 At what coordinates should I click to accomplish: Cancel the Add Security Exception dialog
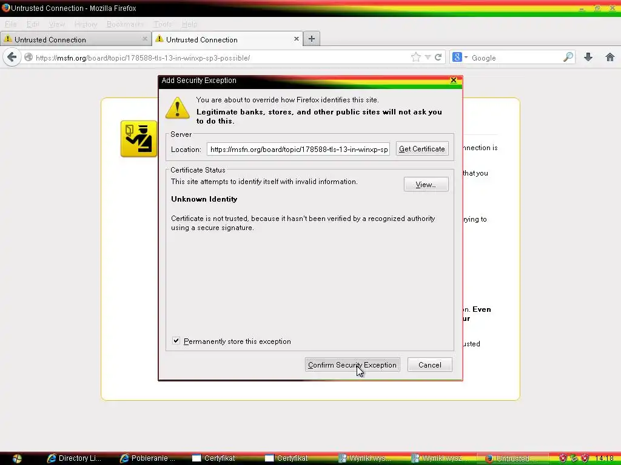pyautogui.click(x=429, y=364)
